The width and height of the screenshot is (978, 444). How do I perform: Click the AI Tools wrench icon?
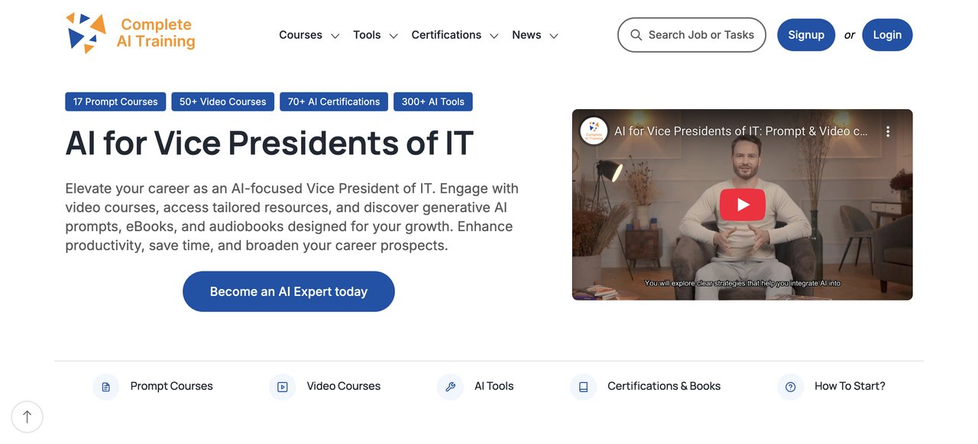click(450, 387)
